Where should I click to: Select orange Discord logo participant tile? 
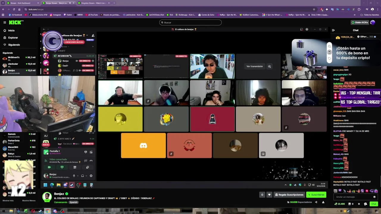143,145
